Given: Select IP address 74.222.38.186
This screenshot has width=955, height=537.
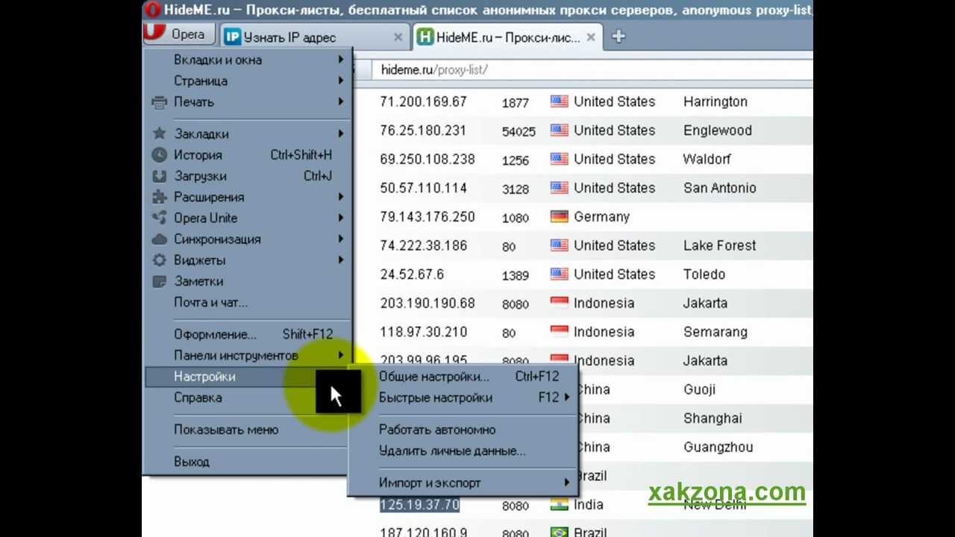Looking at the screenshot, I should tap(423, 245).
